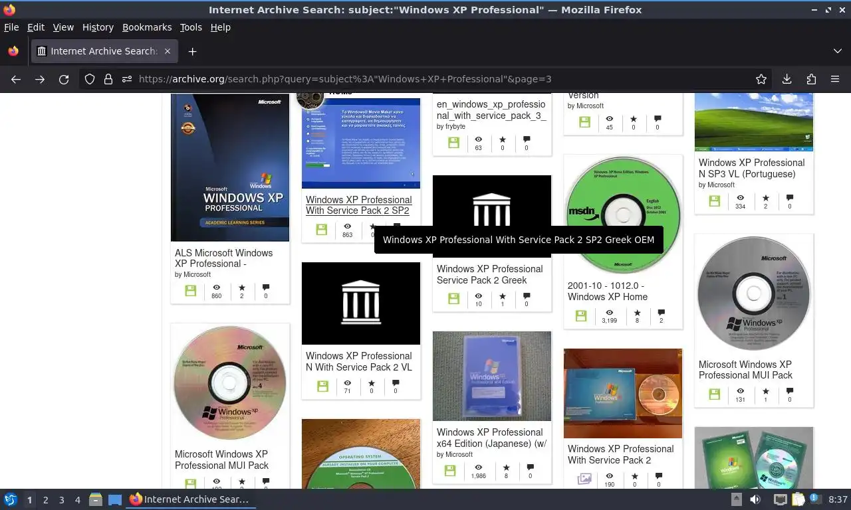The height and width of the screenshot is (510, 851).
Task: Open 2001-10 - 1012.0 - Windows XP Home link
Action: click(607, 291)
